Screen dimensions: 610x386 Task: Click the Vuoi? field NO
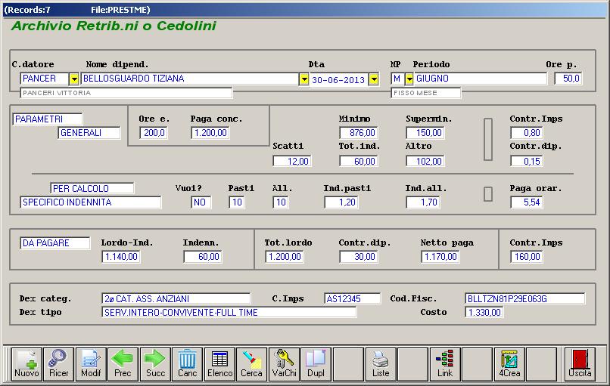[201, 202]
